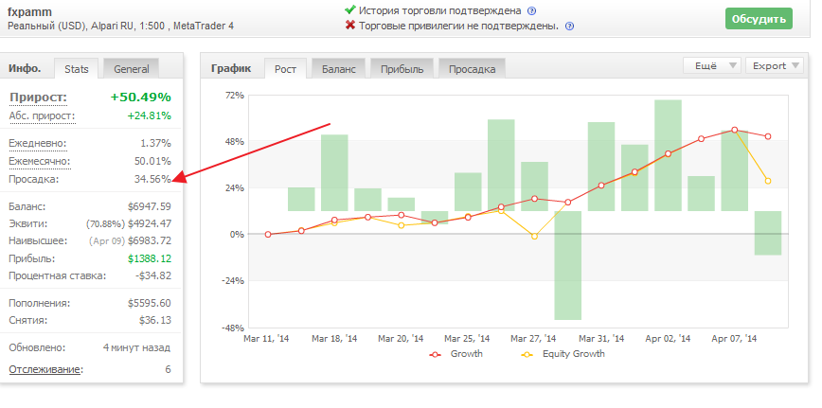Open the Отслеживание link
This screenshot has width=822, height=408.
coord(45,369)
